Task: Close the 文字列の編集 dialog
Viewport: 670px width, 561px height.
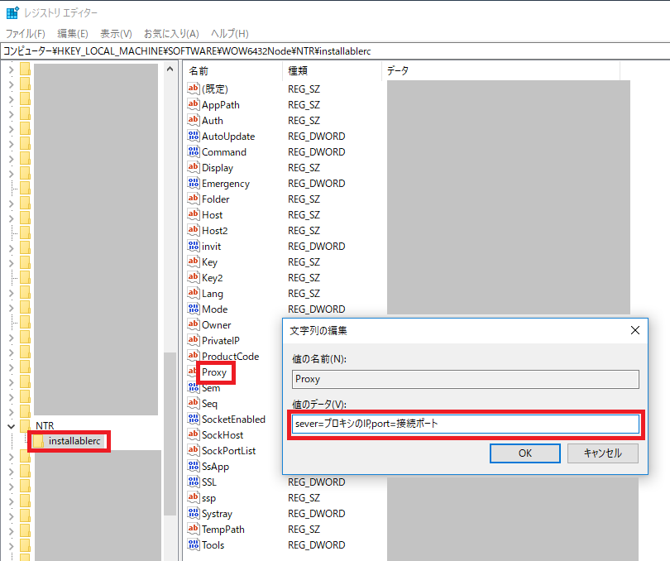Action: coord(635,330)
